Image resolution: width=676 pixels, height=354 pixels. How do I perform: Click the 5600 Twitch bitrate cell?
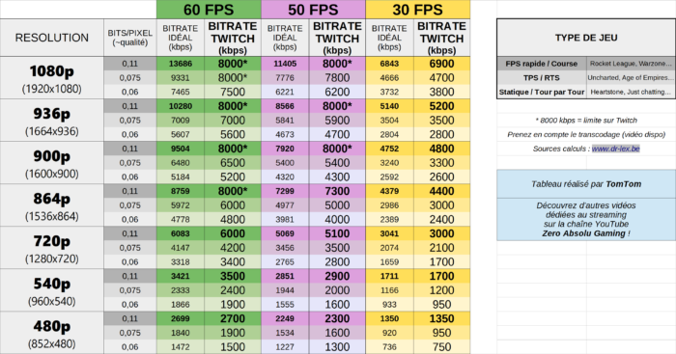pyautogui.click(x=233, y=134)
